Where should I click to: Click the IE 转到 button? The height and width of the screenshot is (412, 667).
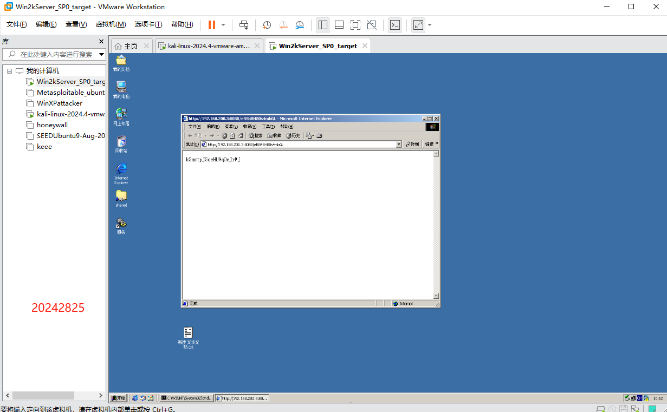pyautogui.click(x=412, y=145)
